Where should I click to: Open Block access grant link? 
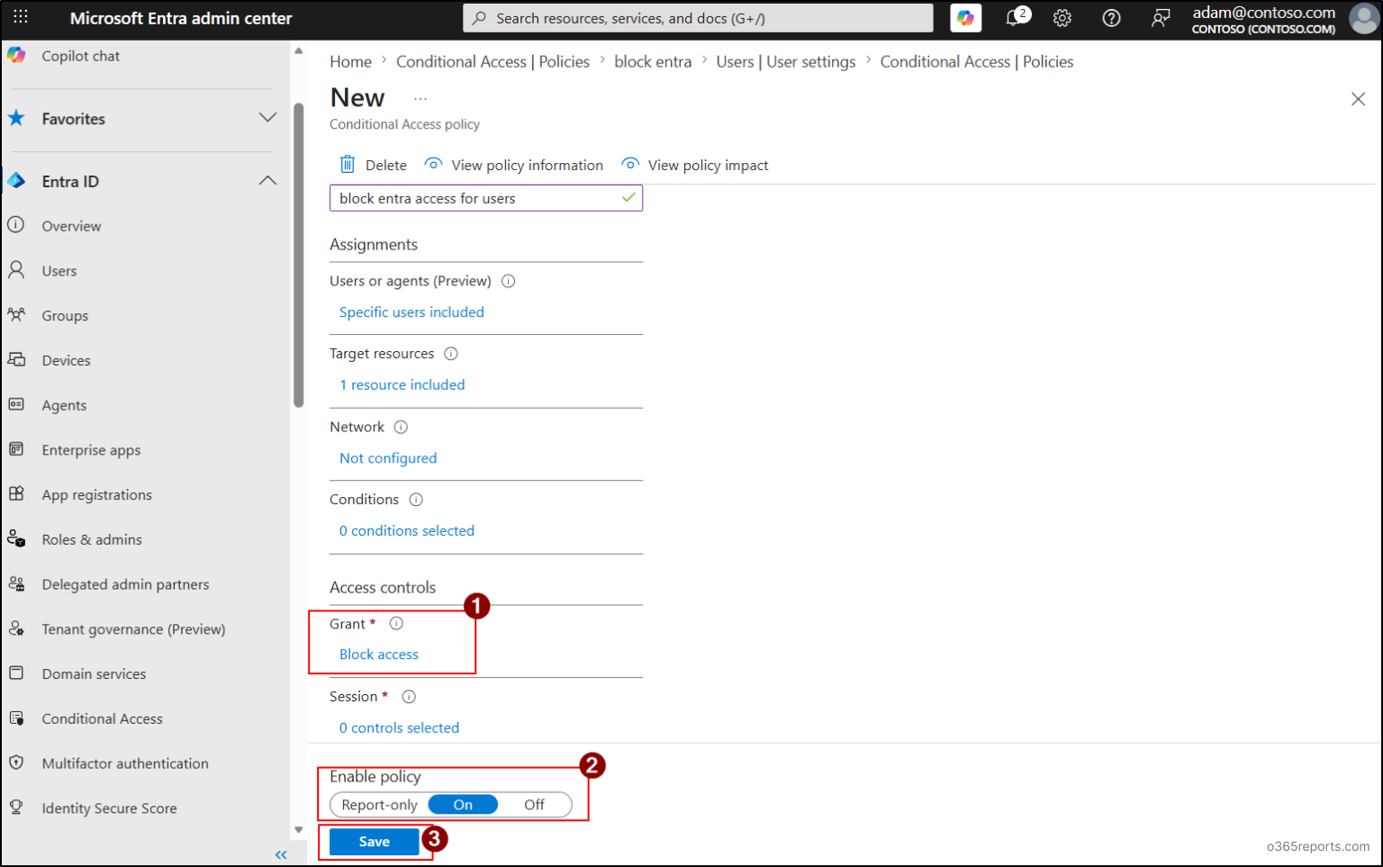(379, 655)
